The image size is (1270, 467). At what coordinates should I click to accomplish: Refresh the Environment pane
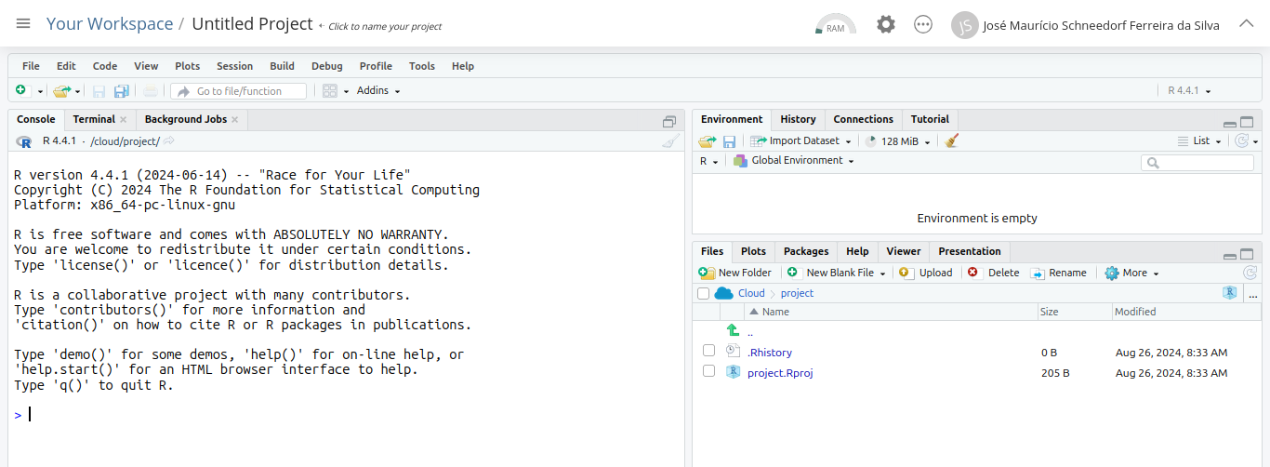1241,141
